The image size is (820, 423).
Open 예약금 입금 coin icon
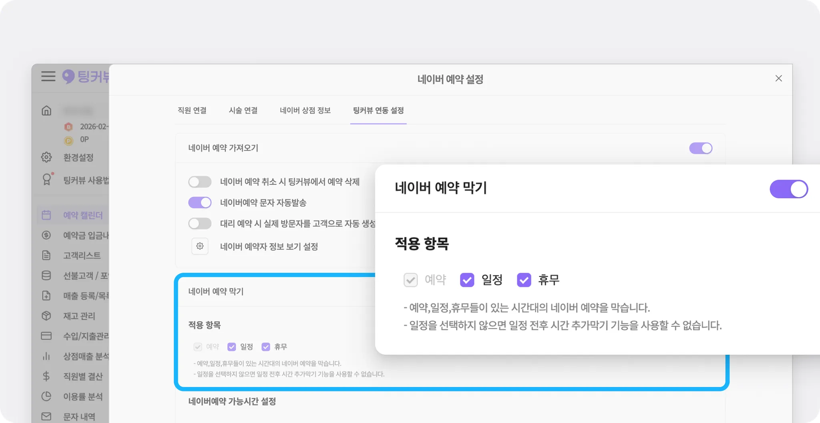click(x=46, y=235)
